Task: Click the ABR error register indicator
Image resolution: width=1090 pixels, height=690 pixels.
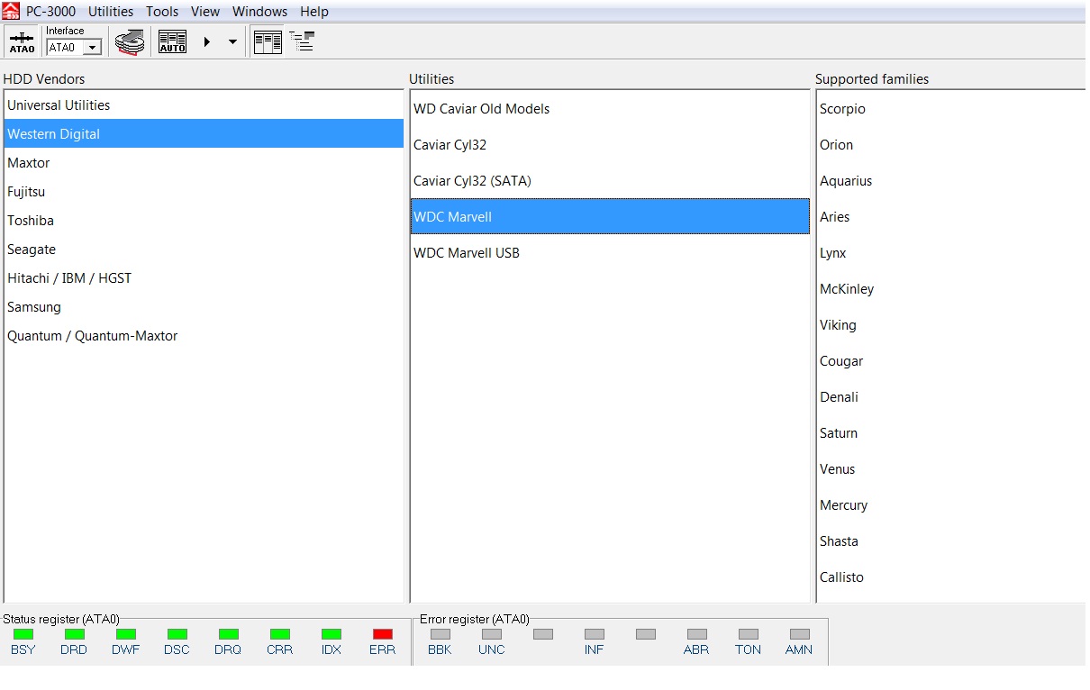Action: click(x=697, y=634)
